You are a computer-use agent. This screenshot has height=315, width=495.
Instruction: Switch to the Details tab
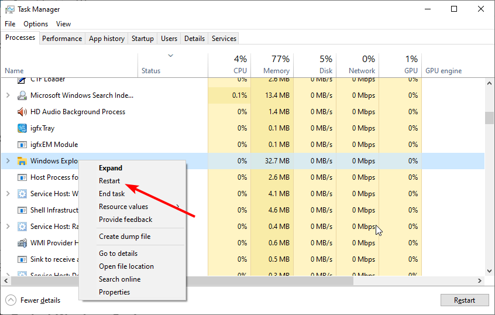(x=194, y=39)
